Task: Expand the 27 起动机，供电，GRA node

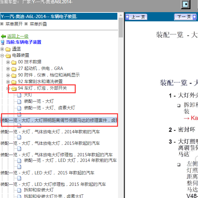Action: 8,69
